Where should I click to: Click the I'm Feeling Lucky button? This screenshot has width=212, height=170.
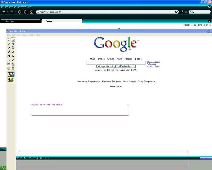[x=125, y=66]
